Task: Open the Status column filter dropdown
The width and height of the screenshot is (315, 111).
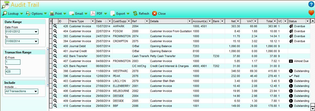Action: [307, 21]
